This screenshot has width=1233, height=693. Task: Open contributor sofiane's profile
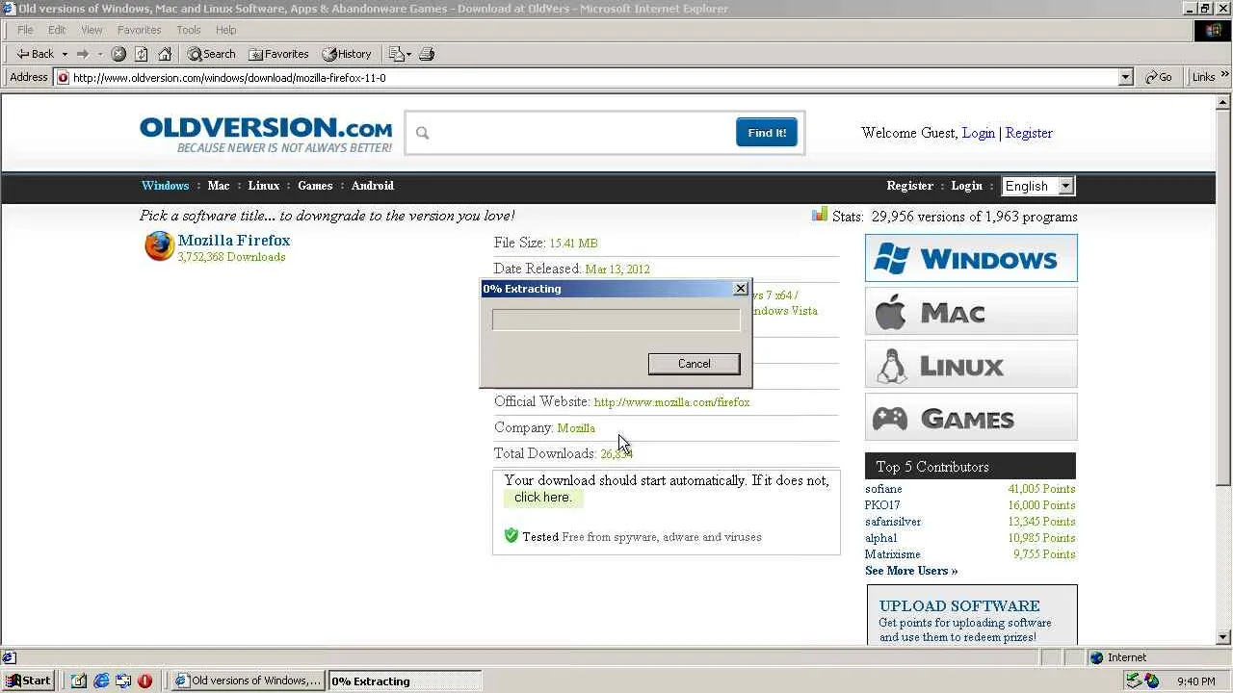pos(883,489)
